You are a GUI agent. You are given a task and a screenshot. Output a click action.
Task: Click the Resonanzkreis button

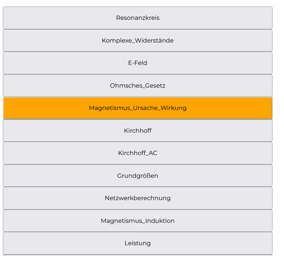pos(138,18)
